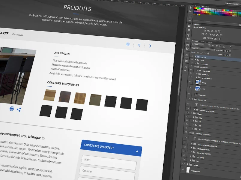Open the Character panel 'A|' dock icon
The height and width of the screenshot is (180, 241).
pyautogui.click(x=186, y=67)
